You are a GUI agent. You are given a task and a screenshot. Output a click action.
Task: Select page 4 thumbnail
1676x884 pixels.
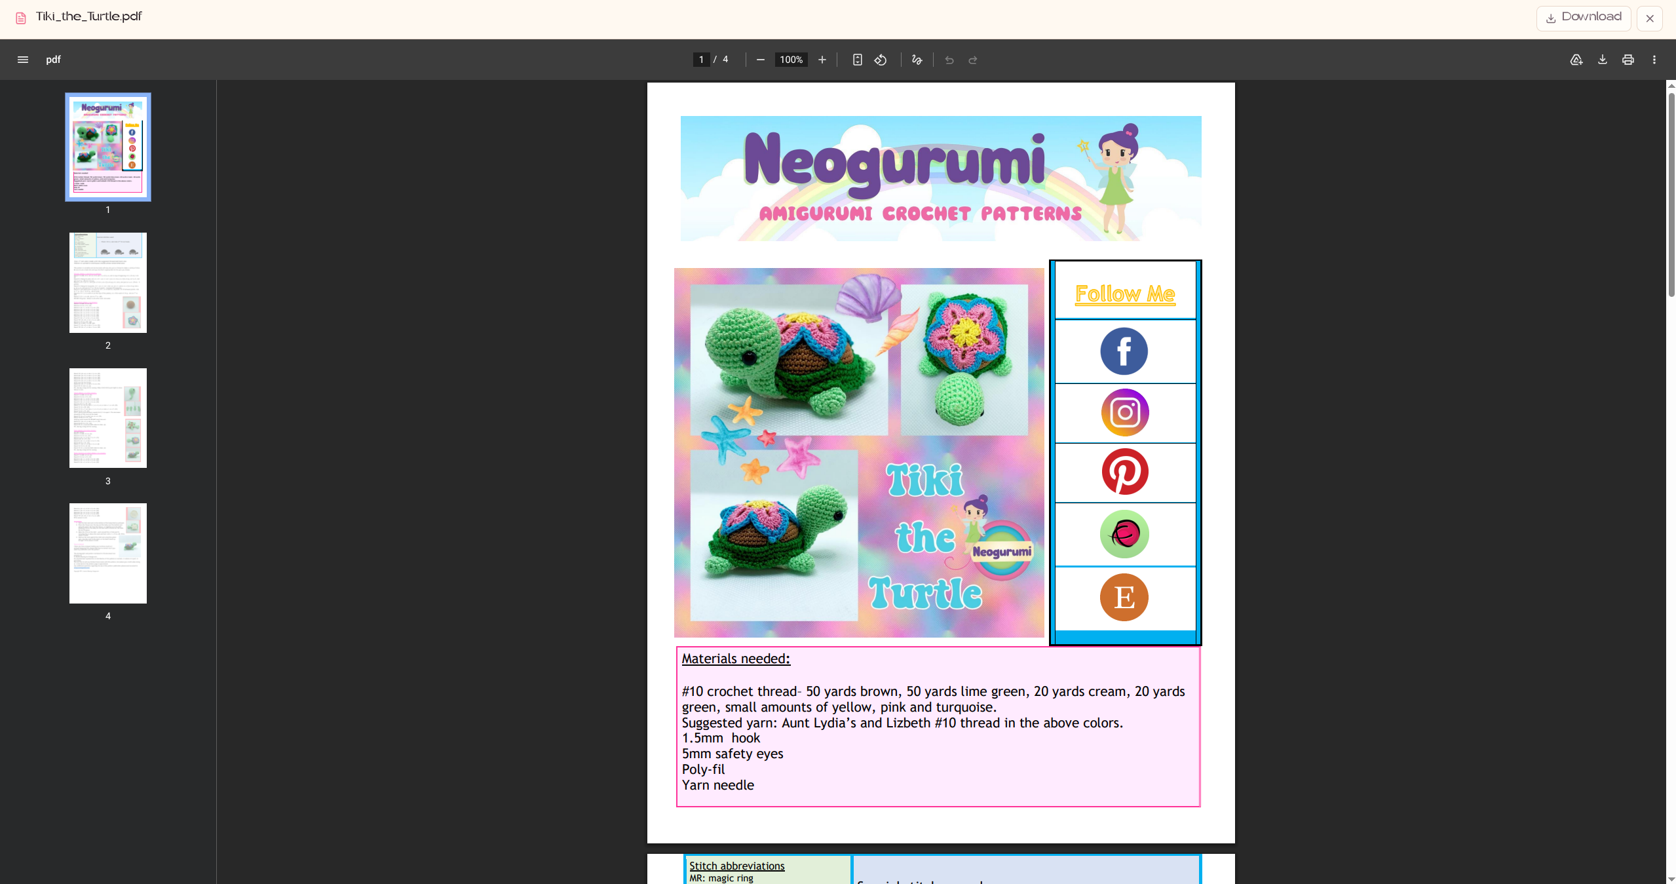[x=108, y=553]
